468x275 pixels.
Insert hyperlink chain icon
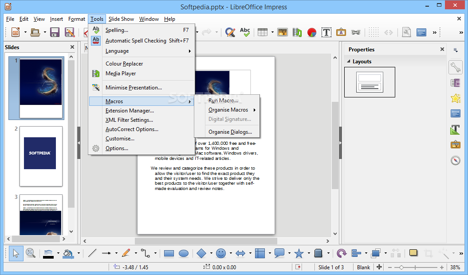[x=355, y=32]
